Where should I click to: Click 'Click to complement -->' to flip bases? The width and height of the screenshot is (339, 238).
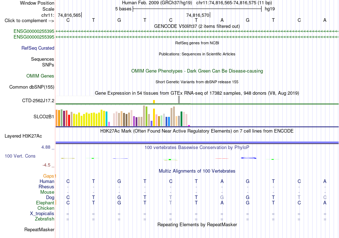[x=29, y=21]
